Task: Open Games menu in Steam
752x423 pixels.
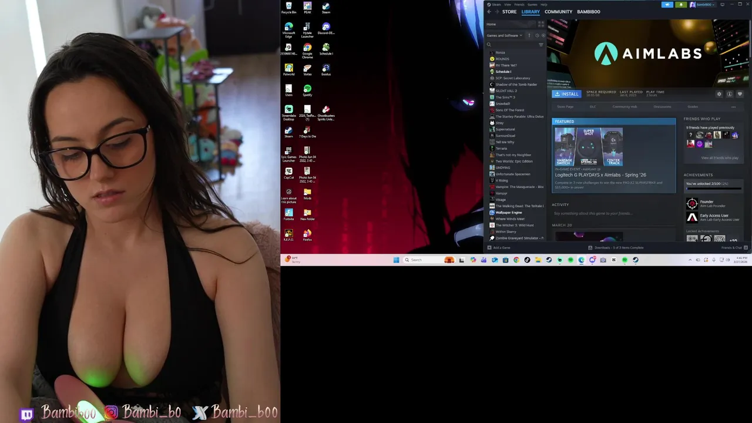Action: pos(532,4)
